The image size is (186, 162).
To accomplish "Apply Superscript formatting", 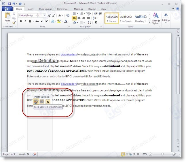I will [x=46, y=21].
